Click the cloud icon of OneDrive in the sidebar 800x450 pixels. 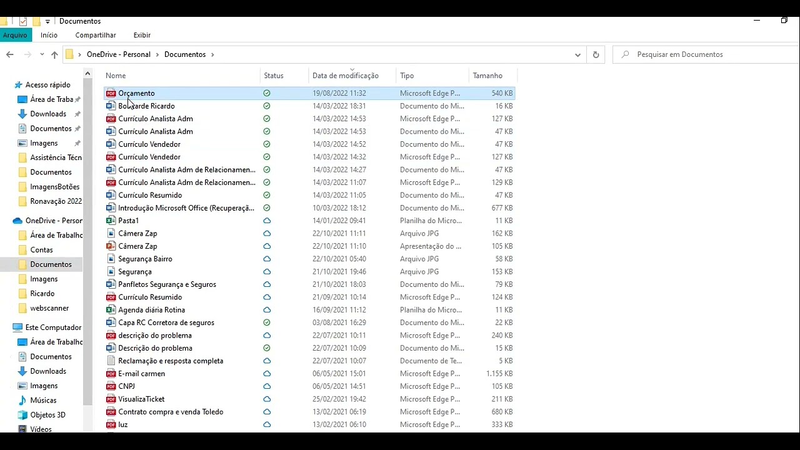17,221
